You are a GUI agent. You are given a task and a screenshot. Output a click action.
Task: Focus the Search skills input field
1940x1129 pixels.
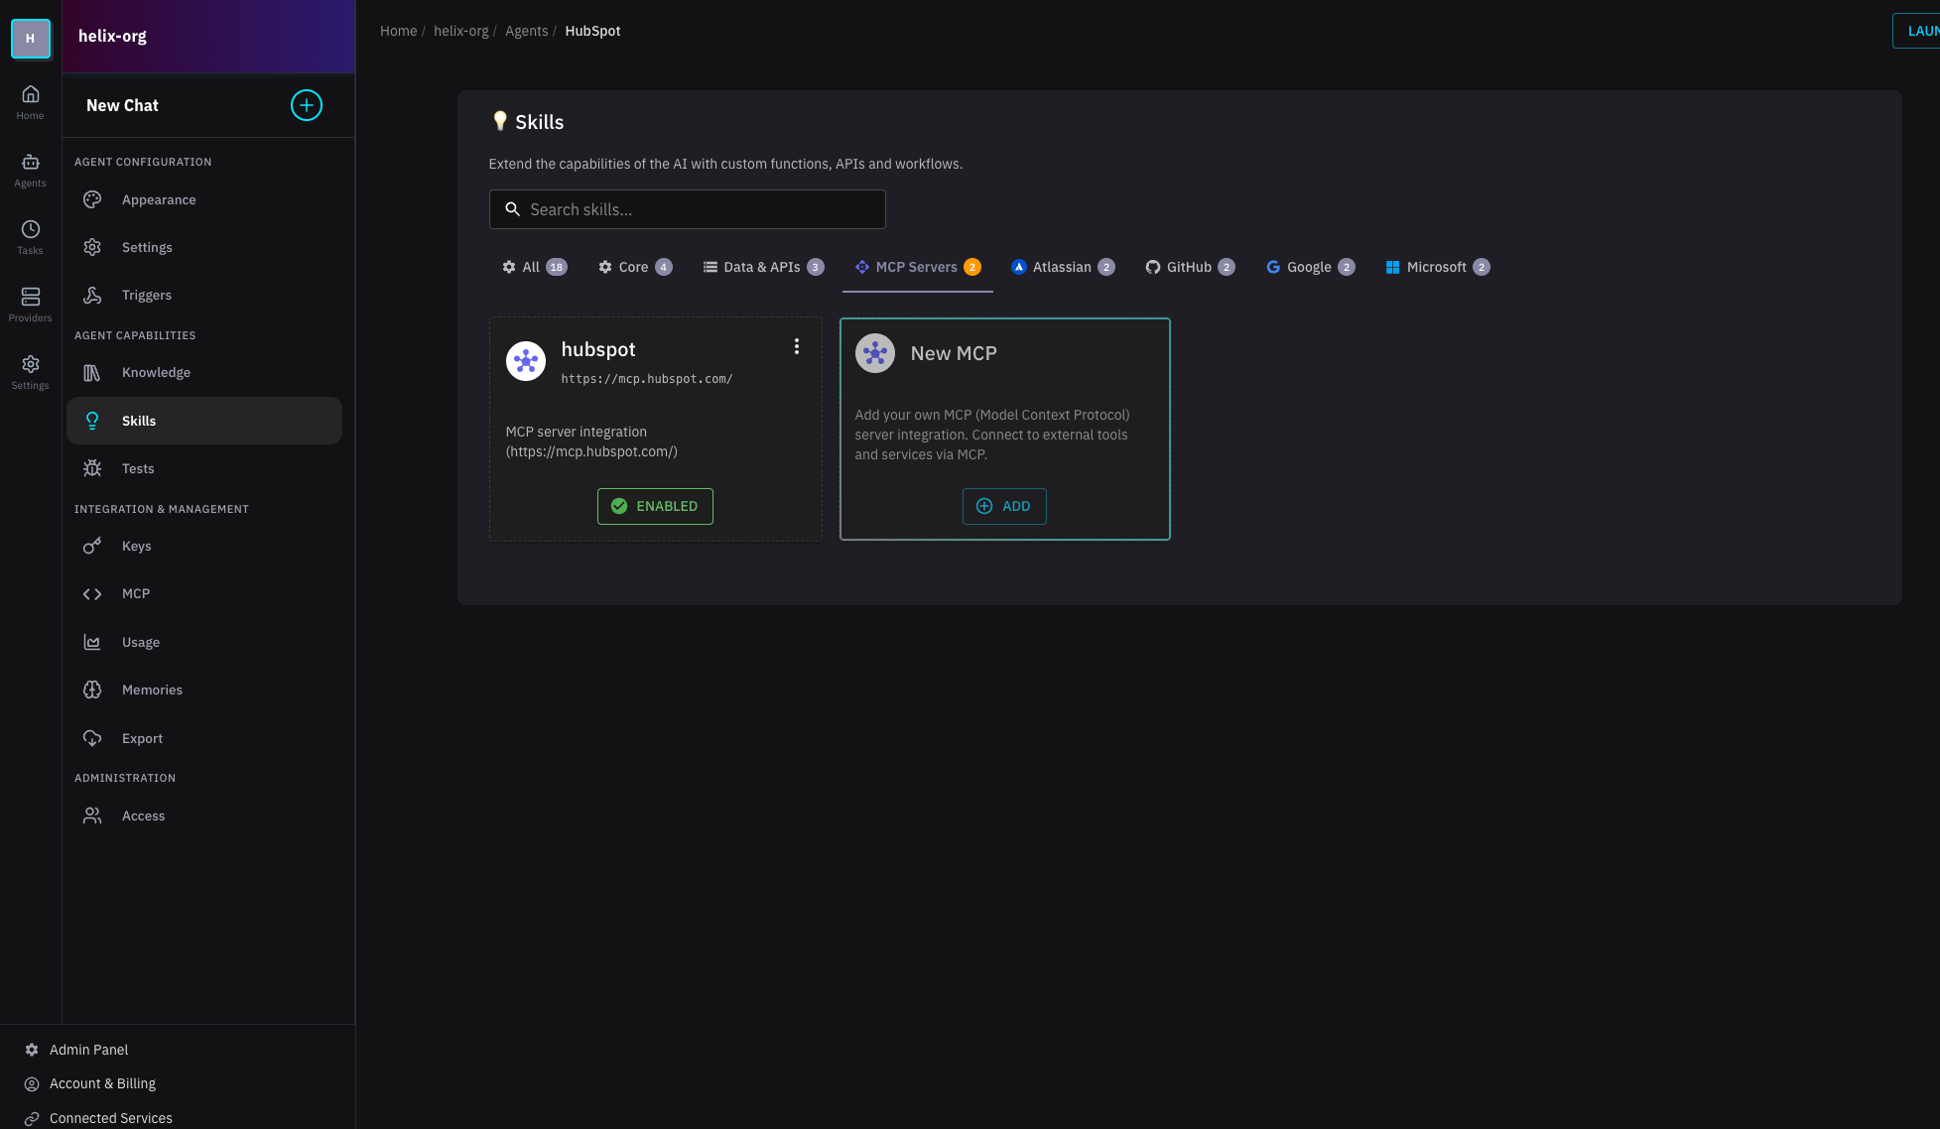pos(687,209)
